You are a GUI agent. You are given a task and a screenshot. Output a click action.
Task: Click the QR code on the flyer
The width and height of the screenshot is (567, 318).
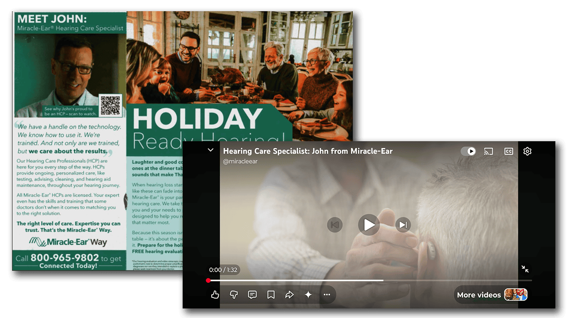[110, 105]
